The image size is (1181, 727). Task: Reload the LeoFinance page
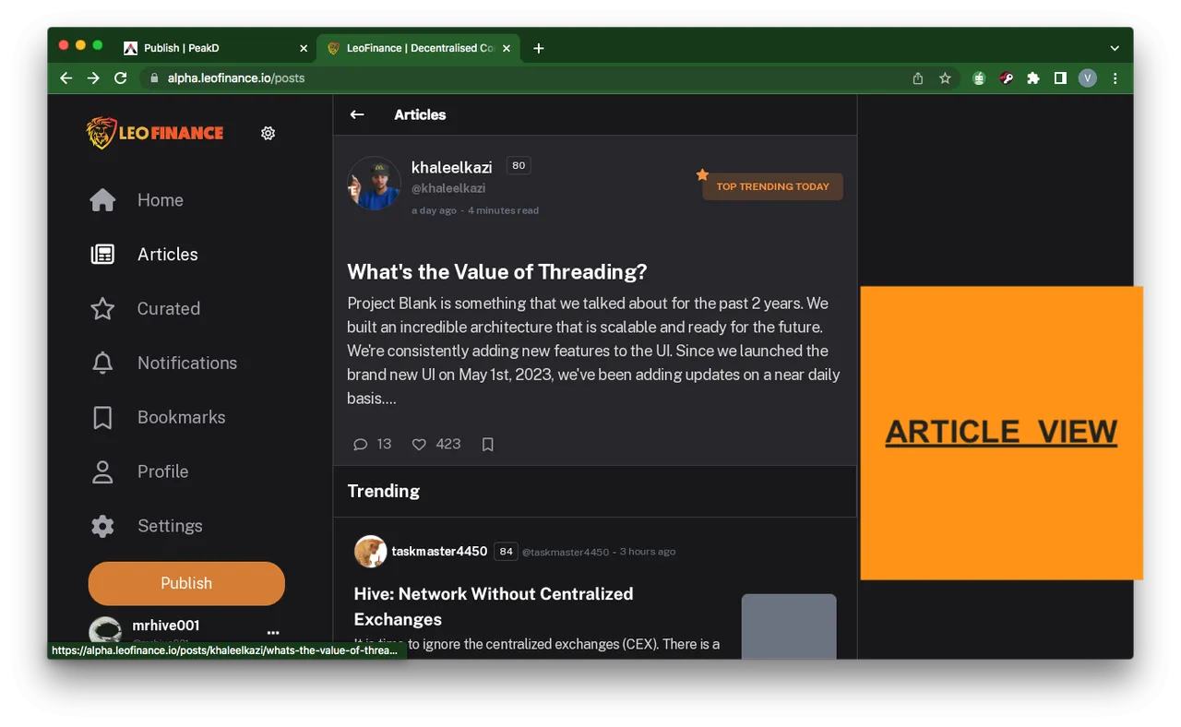click(x=120, y=78)
